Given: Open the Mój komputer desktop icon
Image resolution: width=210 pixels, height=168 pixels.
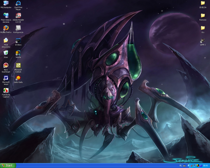Looking at the screenshot, I should [x=6, y=4].
